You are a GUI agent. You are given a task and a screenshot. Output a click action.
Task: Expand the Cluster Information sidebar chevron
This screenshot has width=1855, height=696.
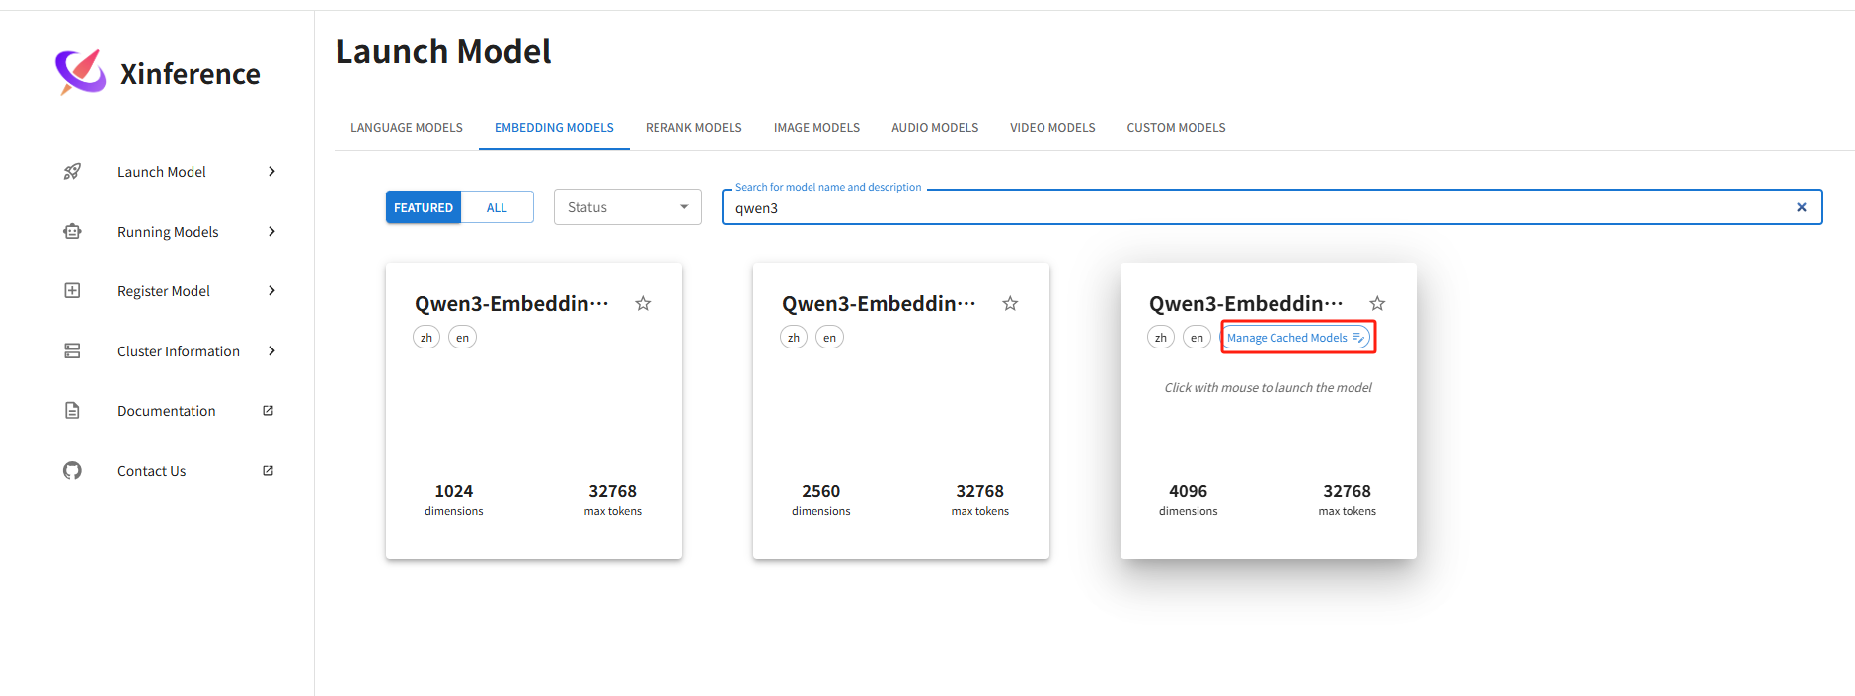pyautogui.click(x=271, y=351)
